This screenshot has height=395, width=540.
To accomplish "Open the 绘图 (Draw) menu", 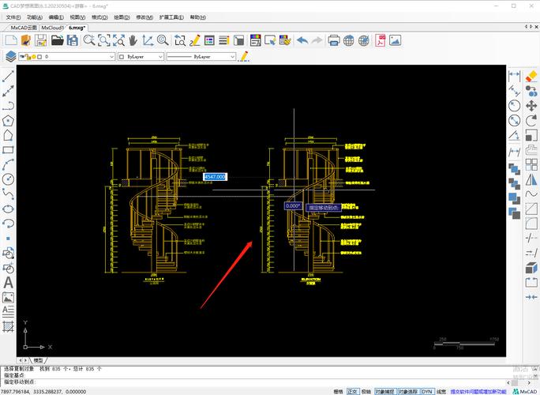I will pyautogui.click(x=122, y=16).
